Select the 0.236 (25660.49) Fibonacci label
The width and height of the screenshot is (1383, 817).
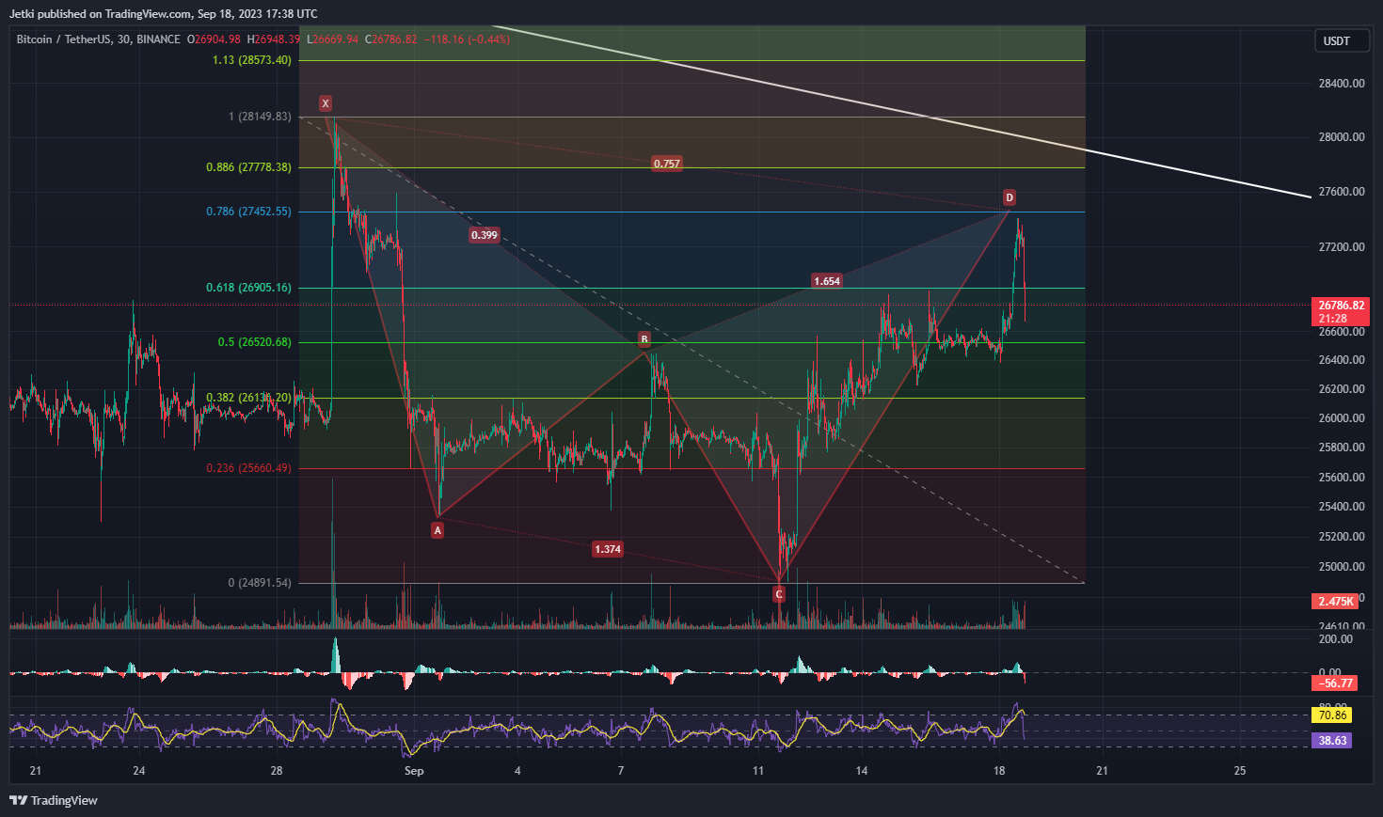click(248, 468)
